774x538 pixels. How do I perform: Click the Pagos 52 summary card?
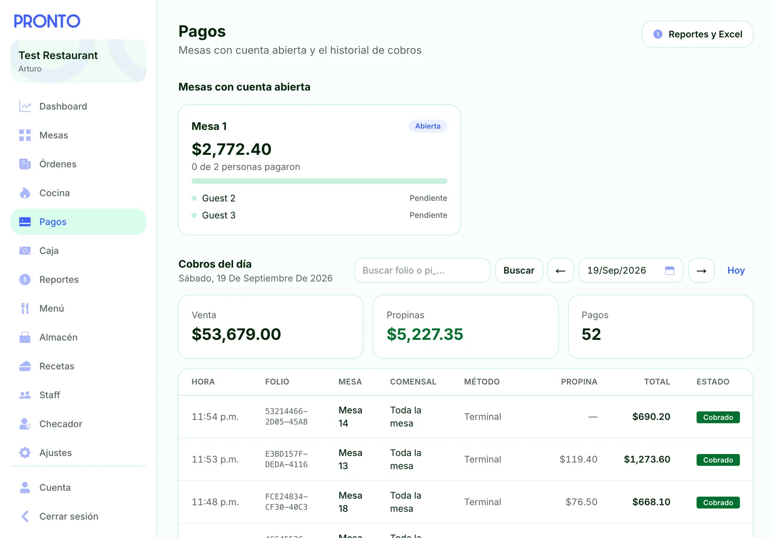tap(660, 327)
